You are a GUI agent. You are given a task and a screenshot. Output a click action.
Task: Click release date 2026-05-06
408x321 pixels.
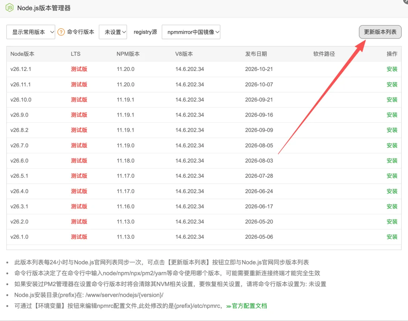[x=259, y=237]
